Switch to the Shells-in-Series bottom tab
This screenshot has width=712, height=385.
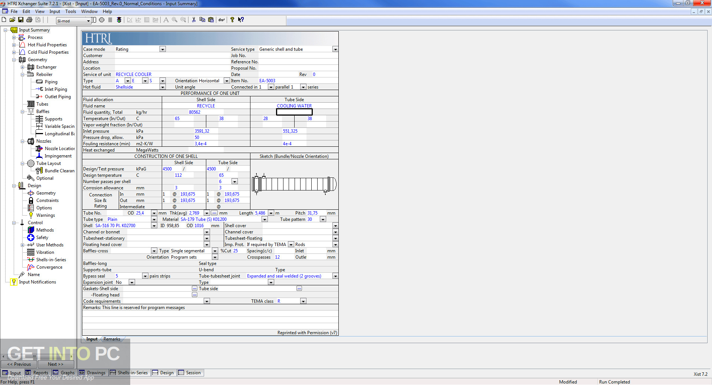point(129,373)
